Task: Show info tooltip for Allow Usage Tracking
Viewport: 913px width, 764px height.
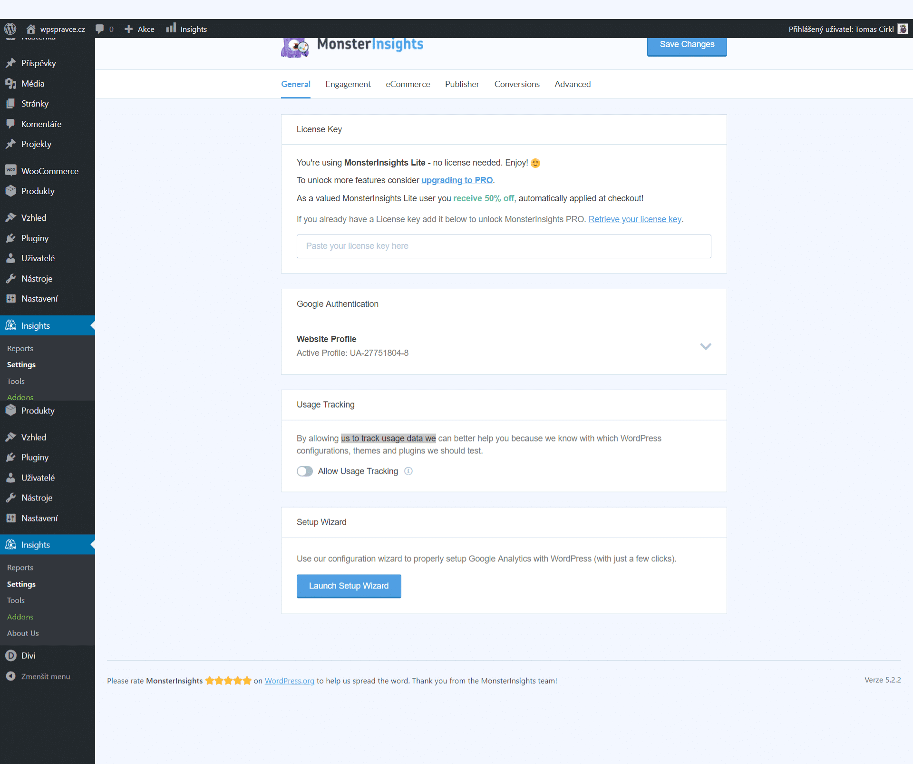Action: (x=408, y=471)
